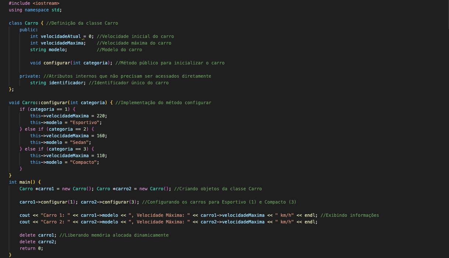Click the comment "//Modelo do carro"
This screenshot has height=258, width=449.
tap(119, 50)
